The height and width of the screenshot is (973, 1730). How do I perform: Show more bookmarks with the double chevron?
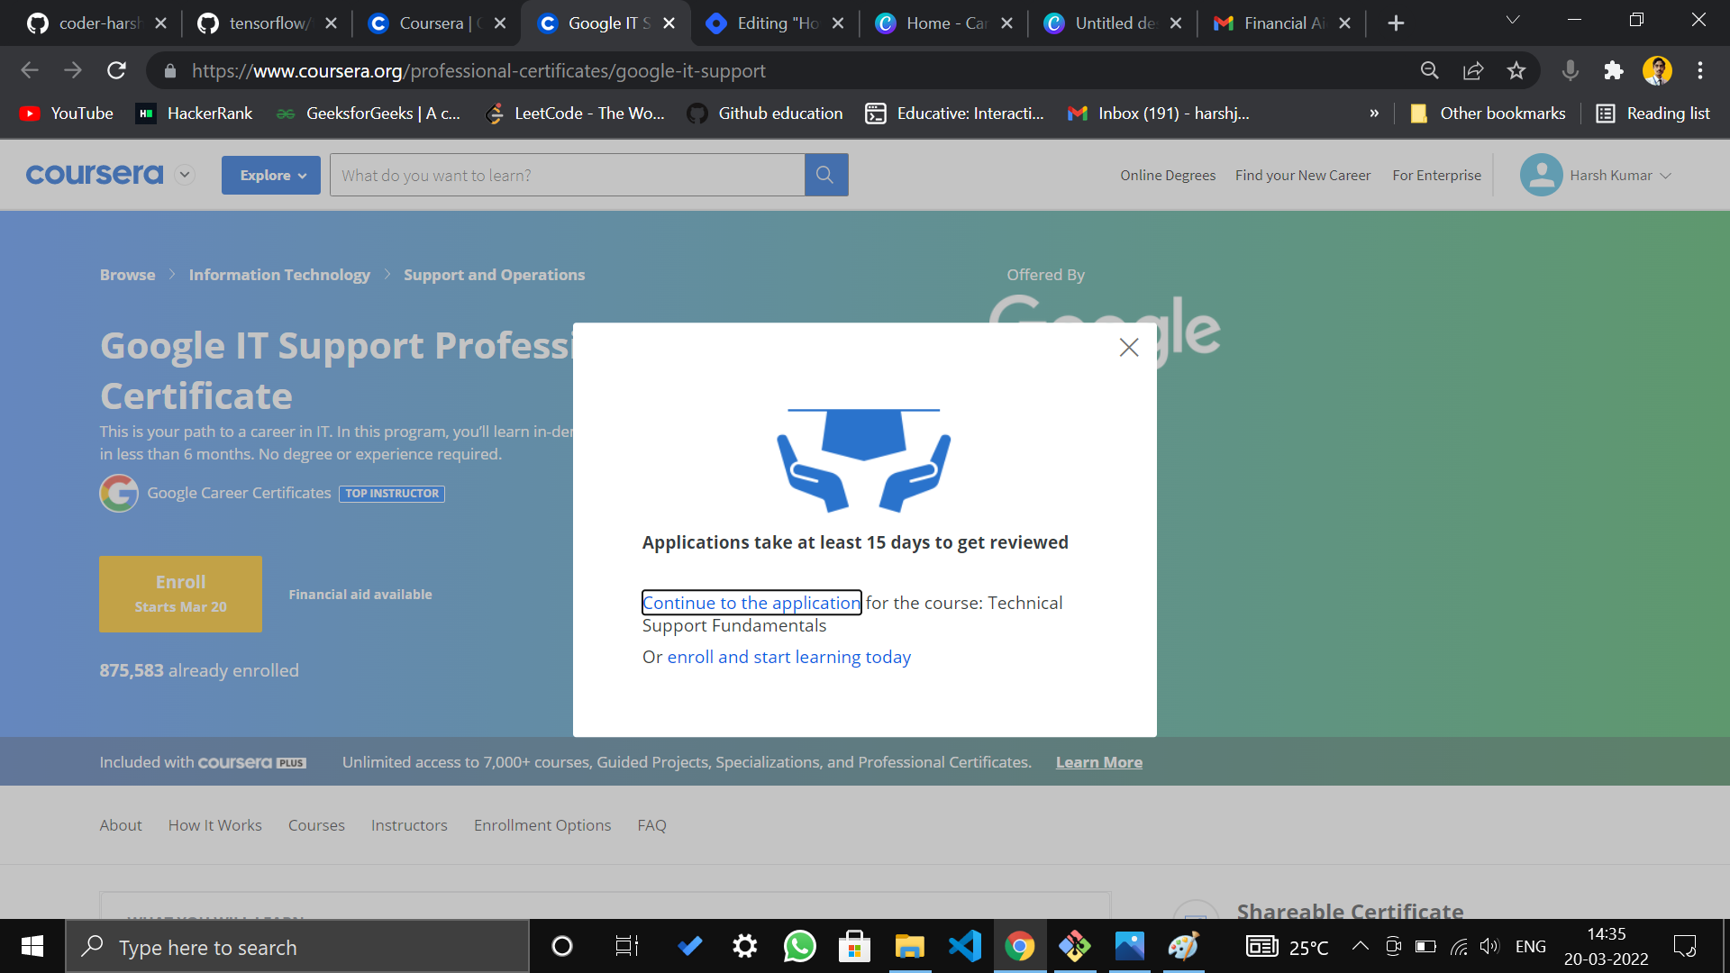[1374, 114]
